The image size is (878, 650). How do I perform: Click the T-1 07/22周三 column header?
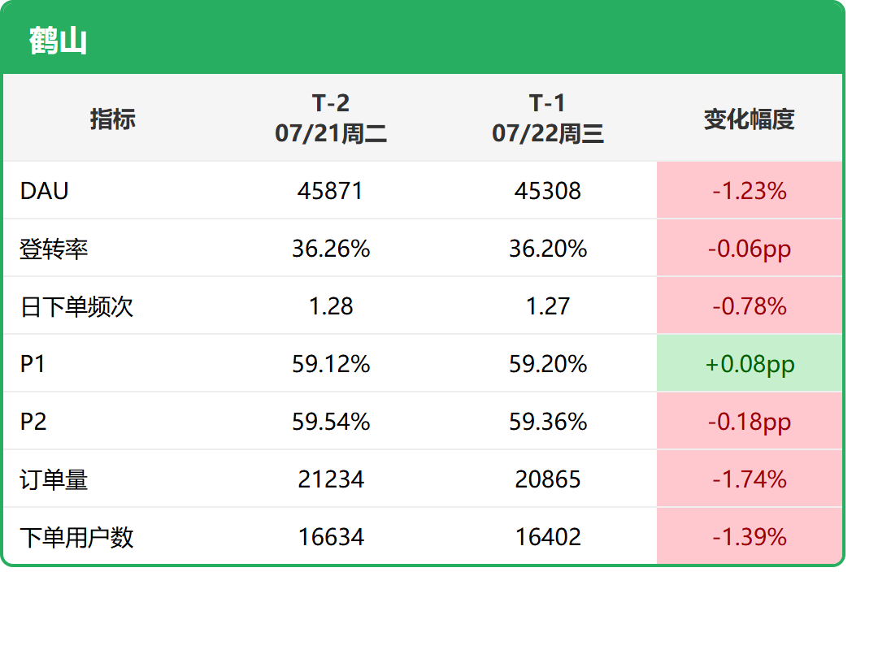click(x=548, y=118)
